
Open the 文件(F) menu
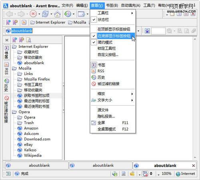68,6
